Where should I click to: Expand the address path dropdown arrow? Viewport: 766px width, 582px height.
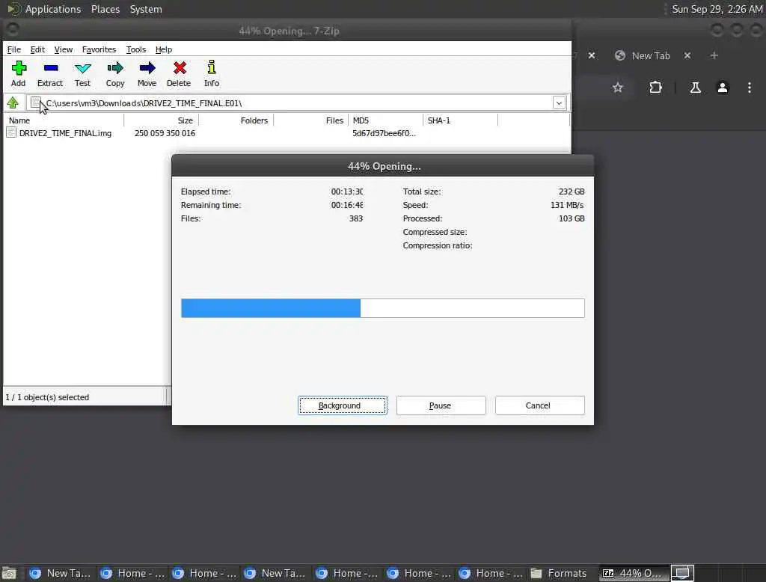559,102
